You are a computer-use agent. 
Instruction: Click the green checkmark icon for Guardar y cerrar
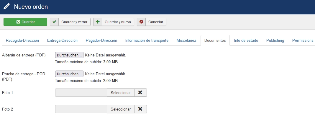[54, 22]
